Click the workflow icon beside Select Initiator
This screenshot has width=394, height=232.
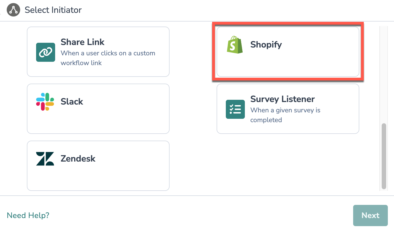(13, 10)
